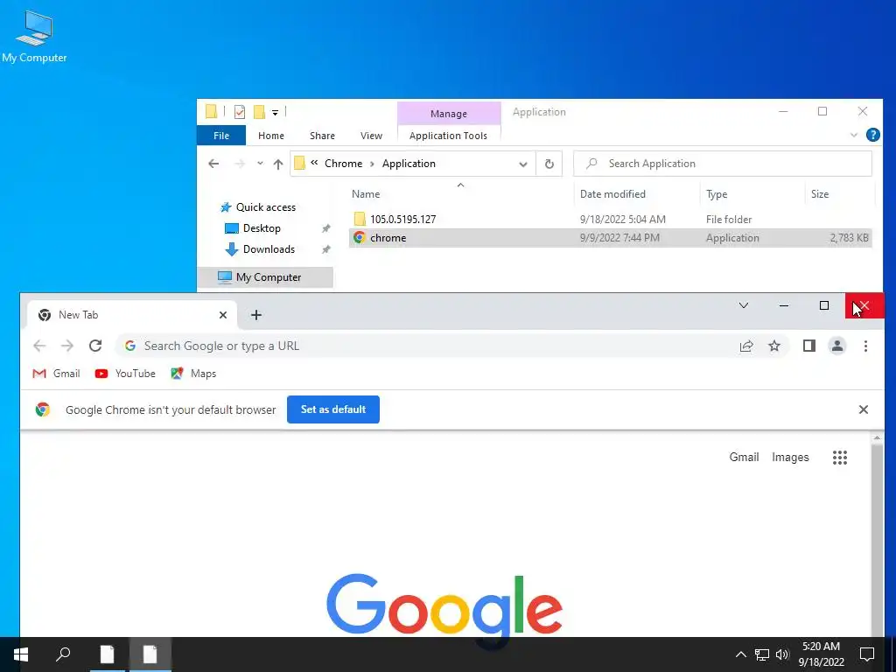Expand hidden path chevrons in address bar
Screen dimensions: 896x672
pos(314,164)
